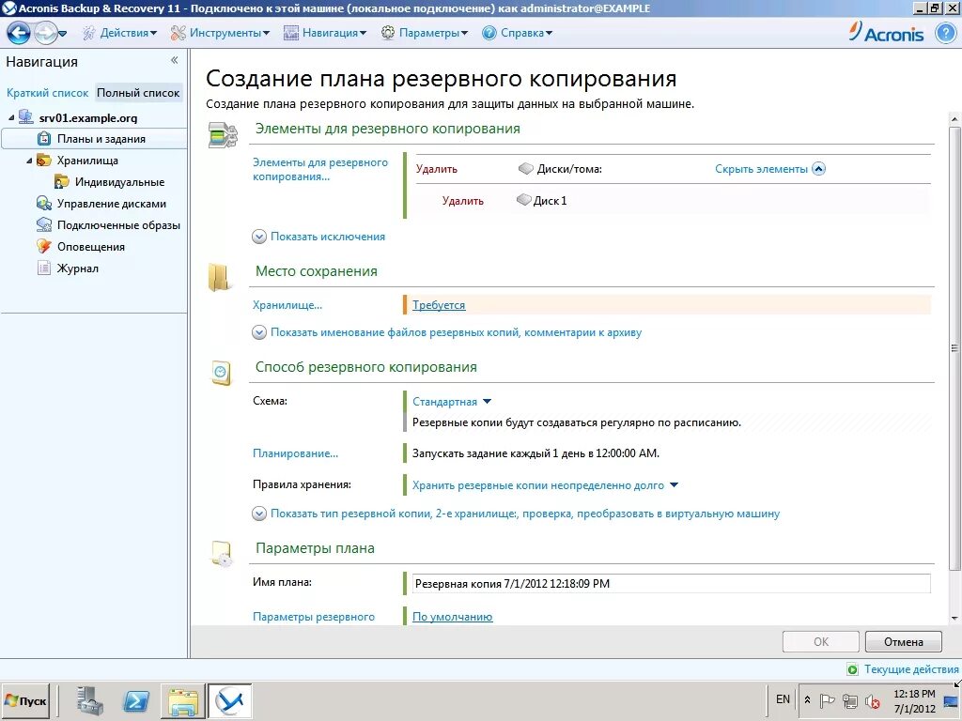Click the srv01.example.org machine icon
The image size is (962, 721).
click(25, 117)
